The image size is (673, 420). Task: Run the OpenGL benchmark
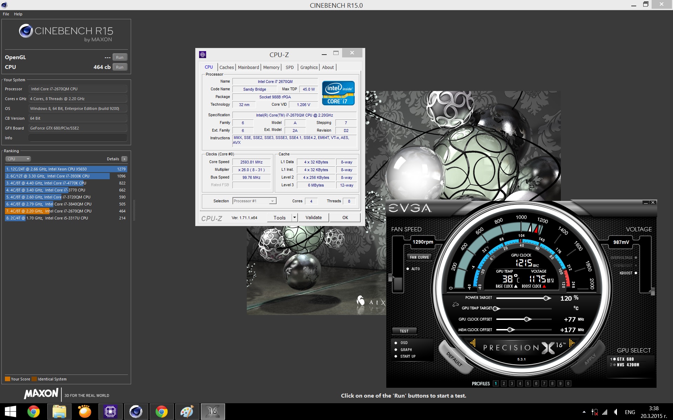pos(120,57)
